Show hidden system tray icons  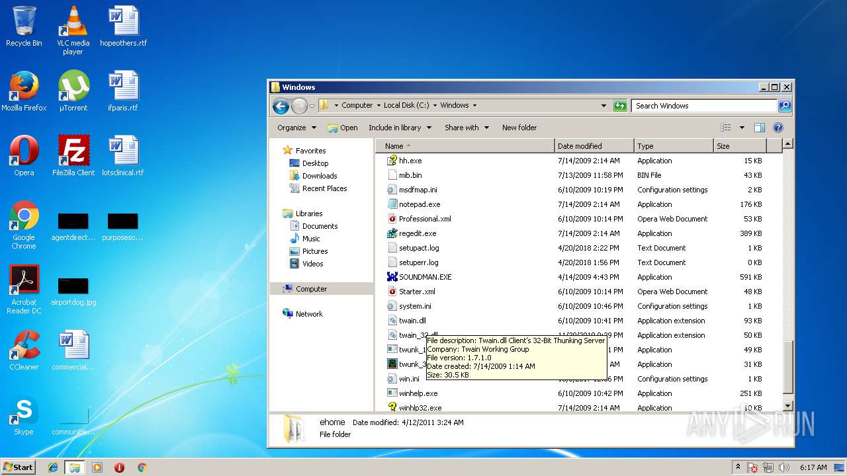pos(737,467)
